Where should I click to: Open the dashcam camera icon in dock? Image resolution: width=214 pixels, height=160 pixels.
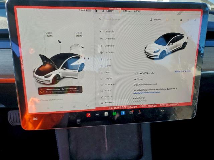point(131,112)
